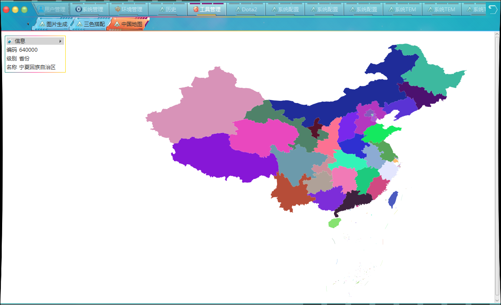
Task: Open the rightmost 系统TEM tab
Action: (x=441, y=9)
